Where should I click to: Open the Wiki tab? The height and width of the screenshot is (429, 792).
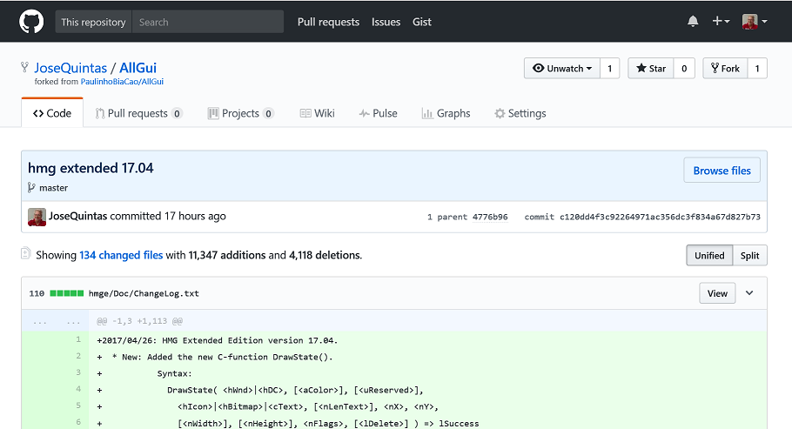(x=317, y=113)
